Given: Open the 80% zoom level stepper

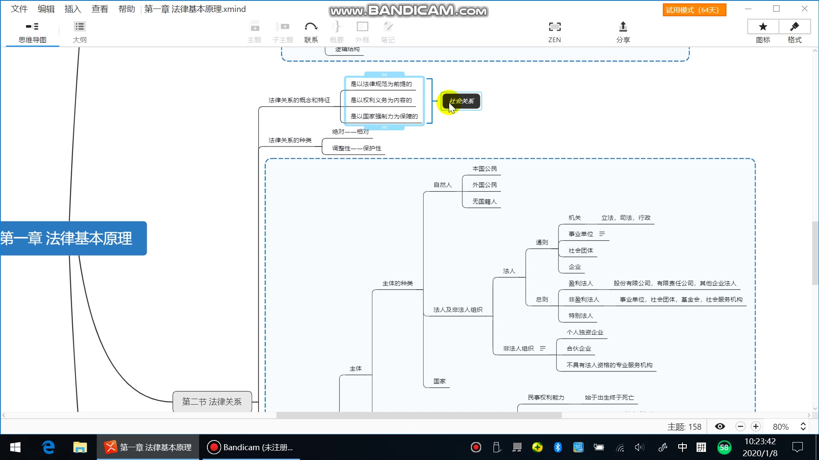Looking at the screenshot, I should (x=803, y=427).
